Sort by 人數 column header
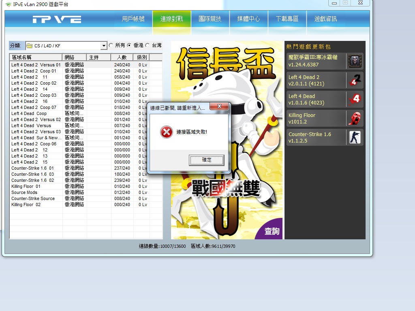Viewport: 415px width, 311px height. pyautogui.click(x=122, y=58)
